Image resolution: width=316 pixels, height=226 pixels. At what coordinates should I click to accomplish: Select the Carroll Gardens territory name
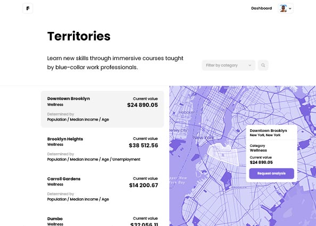64,179
